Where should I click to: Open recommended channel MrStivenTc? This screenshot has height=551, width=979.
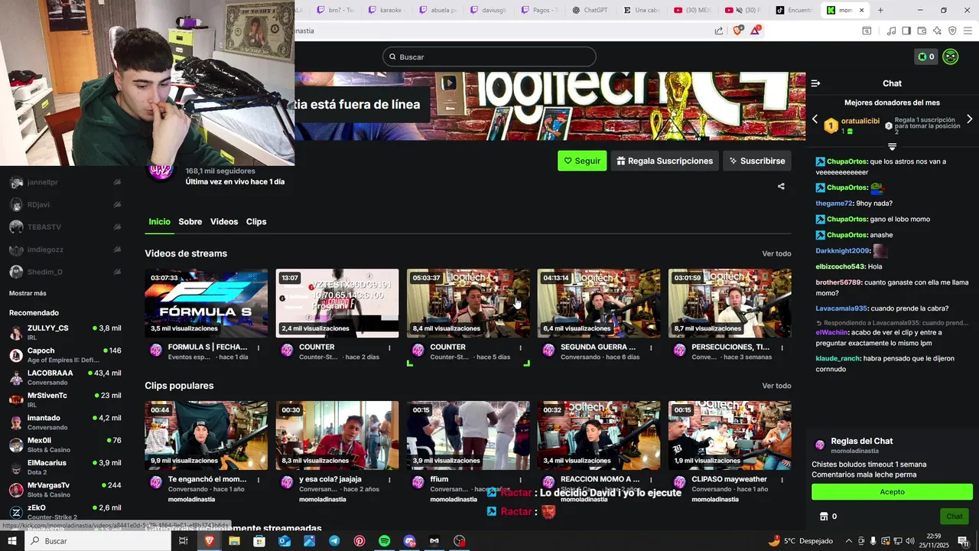click(65, 400)
